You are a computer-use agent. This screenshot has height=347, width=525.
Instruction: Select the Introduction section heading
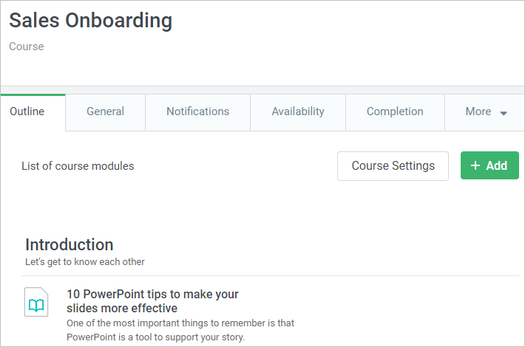tap(70, 244)
